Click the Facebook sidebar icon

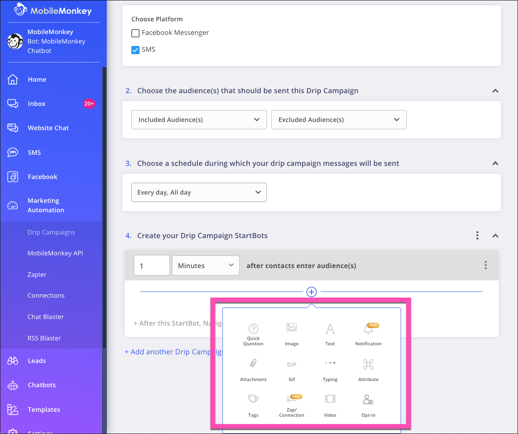[13, 177]
